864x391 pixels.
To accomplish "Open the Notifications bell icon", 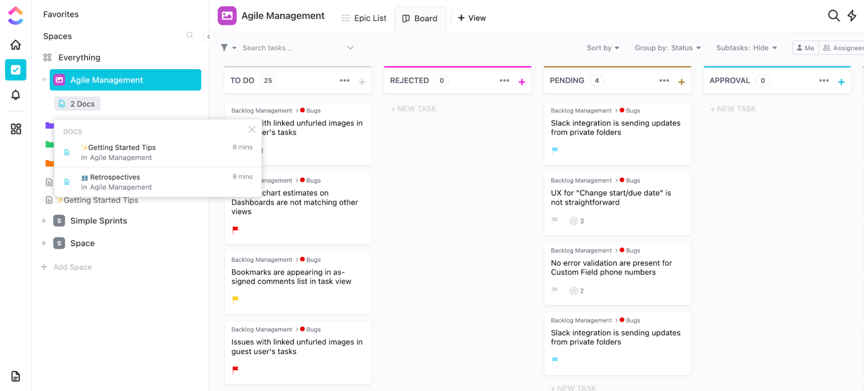I will click(16, 95).
